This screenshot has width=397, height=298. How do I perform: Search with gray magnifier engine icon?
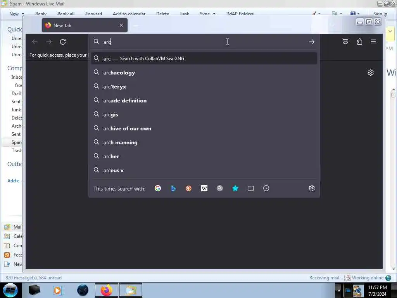pyautogui.click(x=220, y=188)
